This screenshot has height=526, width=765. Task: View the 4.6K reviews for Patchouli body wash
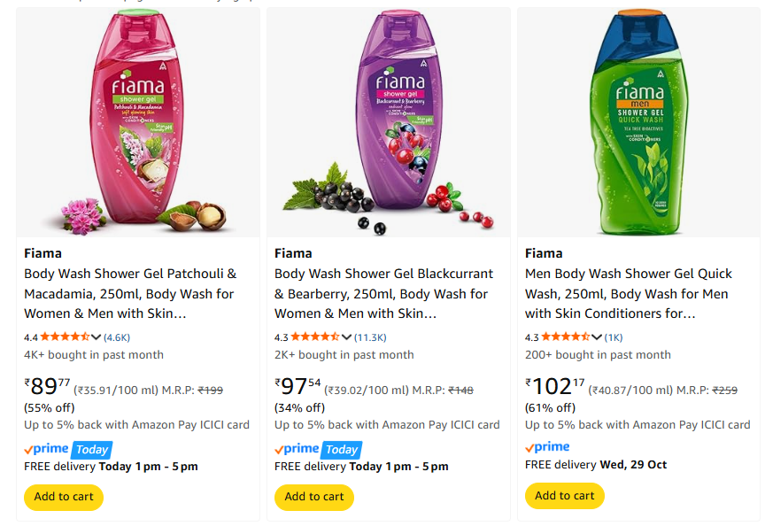[x=117, y=337]
